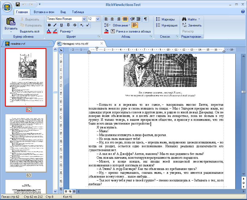This screenshot has width=247, height=200.
Task: Switch to the Вставка и фон ribbon tab
Action: point(44,12)
